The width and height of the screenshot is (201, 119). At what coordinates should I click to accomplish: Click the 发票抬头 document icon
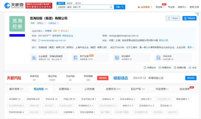pyautogui.click(x=145, y=67)
